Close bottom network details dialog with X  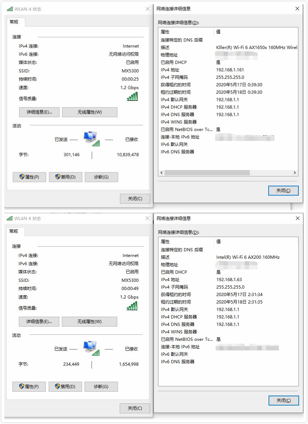tap(297, 218)
